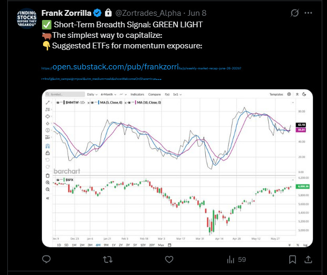327x275 pixels.
Task: Select the 1M range tab
Action: (74, 245)
